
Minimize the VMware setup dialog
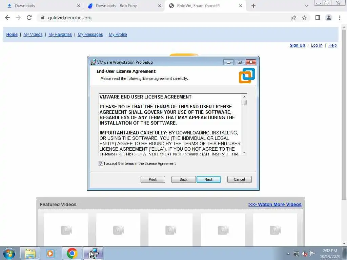(228, 62)
